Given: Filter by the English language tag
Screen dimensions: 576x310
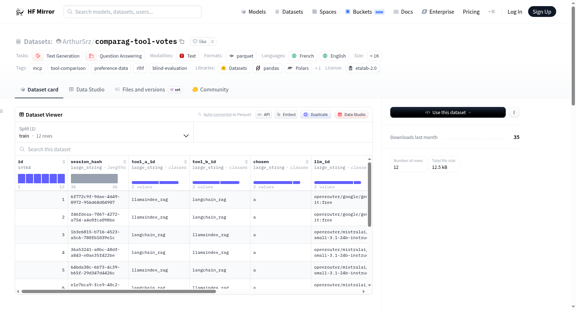Looking at the screenshot, I should 334,56.
